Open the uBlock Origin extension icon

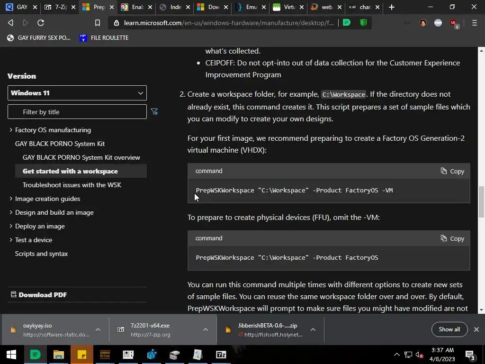[x=454, y=23]
